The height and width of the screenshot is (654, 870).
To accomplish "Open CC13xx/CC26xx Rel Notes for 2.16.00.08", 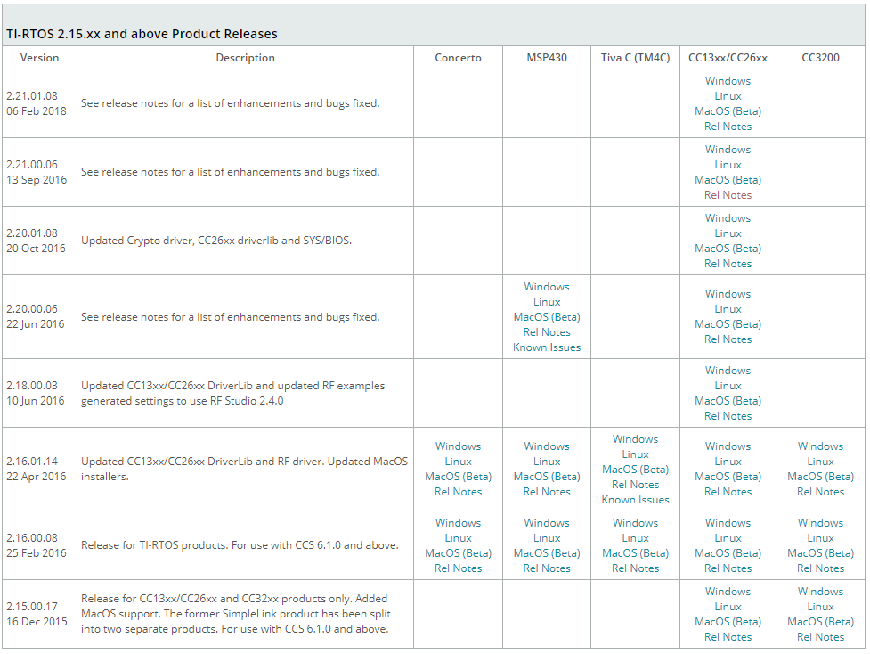I will click(728, 568).
